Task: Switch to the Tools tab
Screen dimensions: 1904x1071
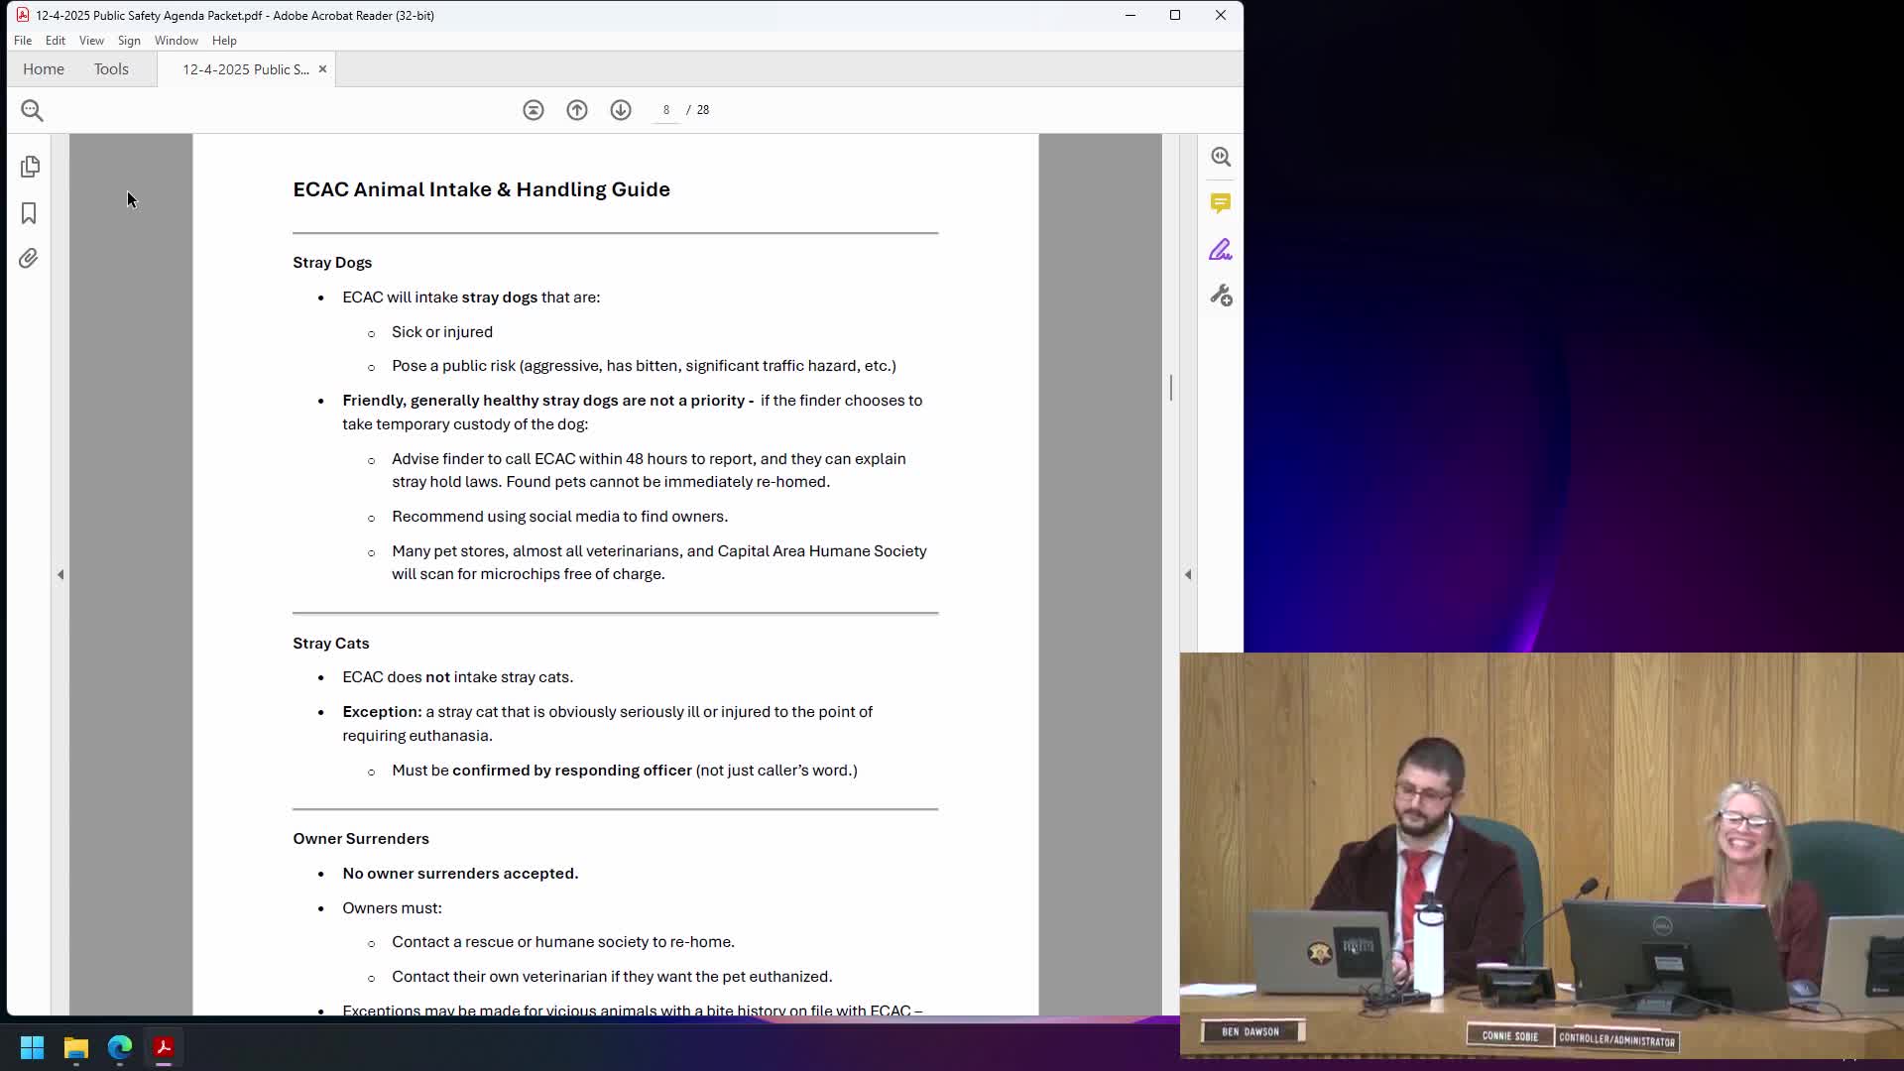Action: 111,69
